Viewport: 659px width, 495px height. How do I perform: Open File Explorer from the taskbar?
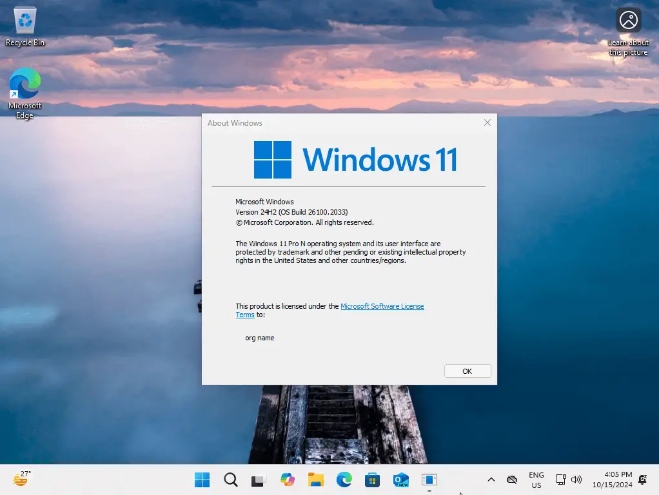pyautogui.click(x=315, y=480)
